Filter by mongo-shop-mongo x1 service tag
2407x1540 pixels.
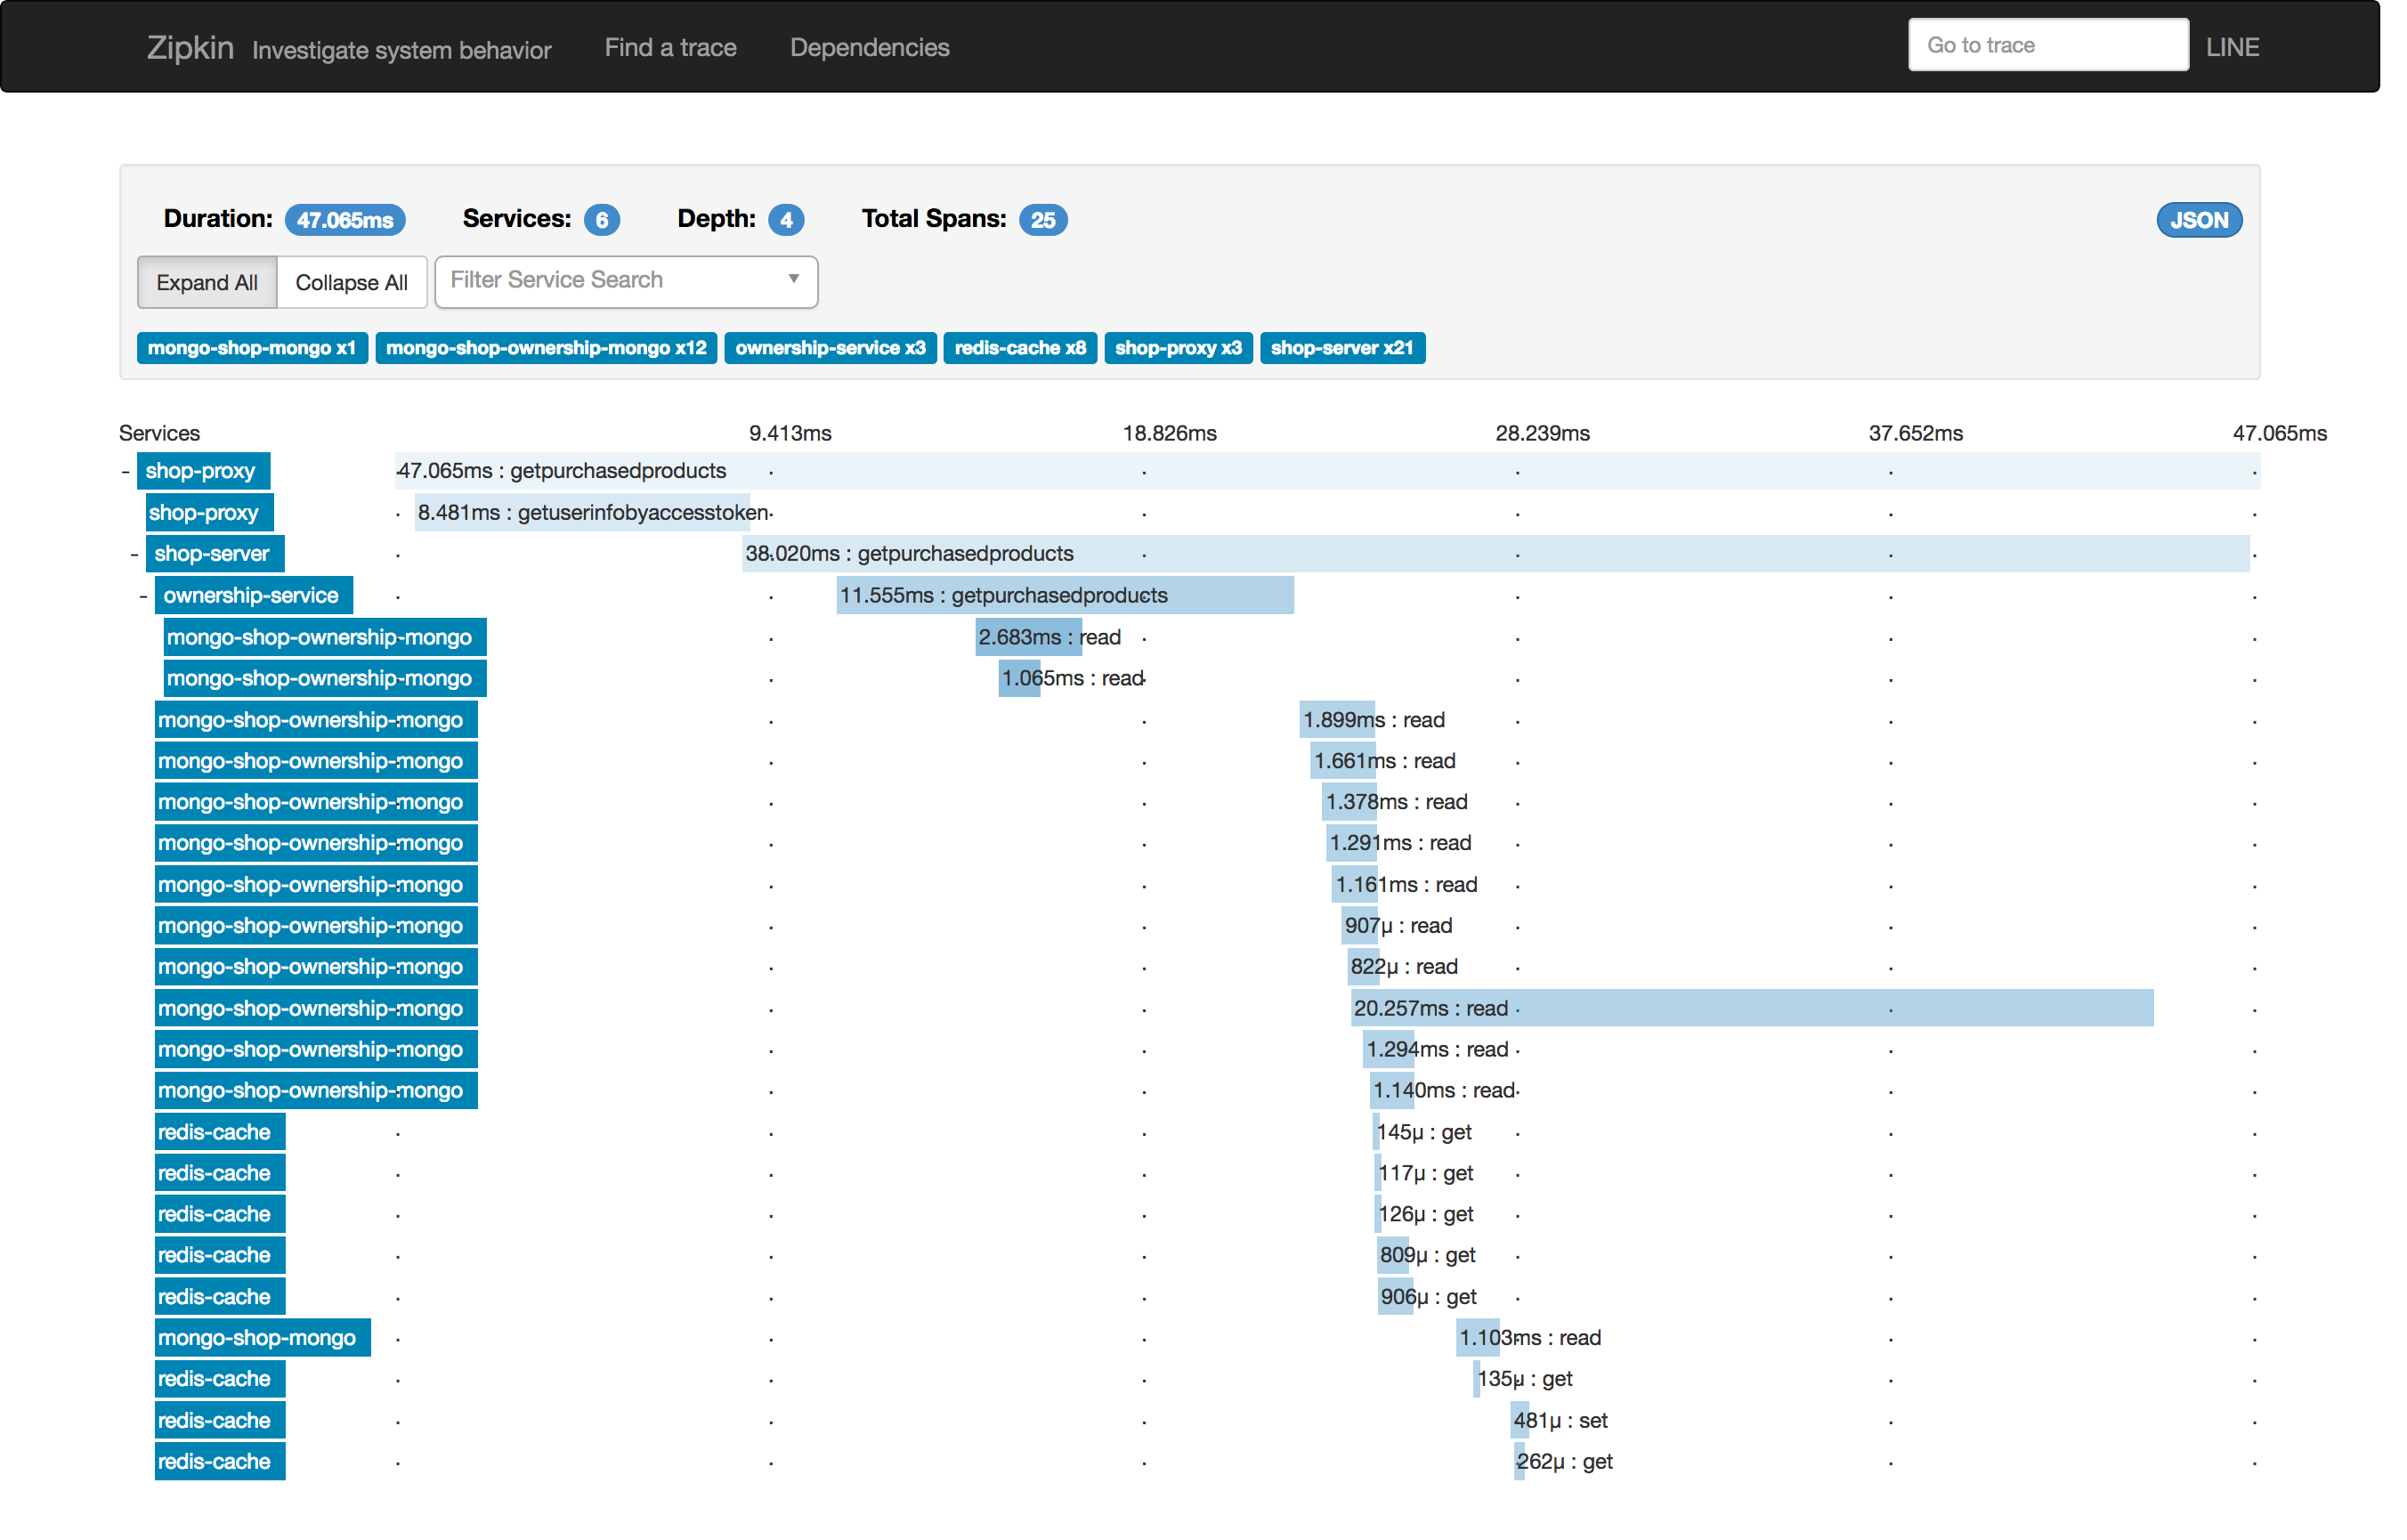point(251,348)
